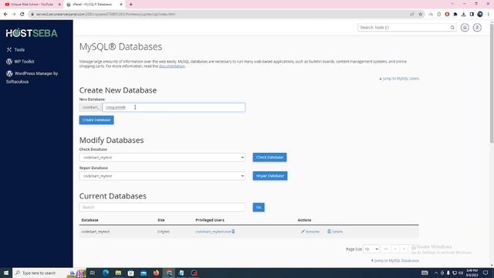Close the YouTube browser tab
The height and width of the screenshot is (278, 494).
[x=59, y=5]
